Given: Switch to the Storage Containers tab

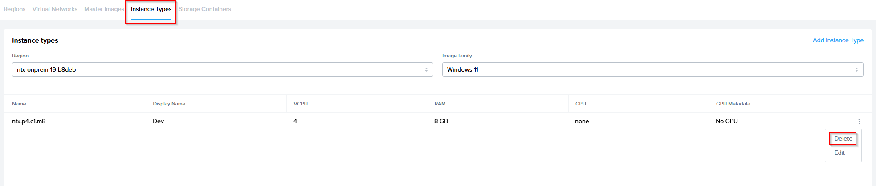Looking at the screenshot, I should (x=204, y=9).
